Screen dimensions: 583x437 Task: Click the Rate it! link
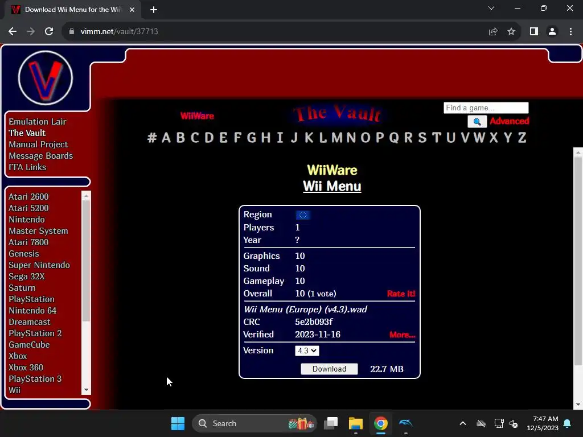[x=401, y=294]
